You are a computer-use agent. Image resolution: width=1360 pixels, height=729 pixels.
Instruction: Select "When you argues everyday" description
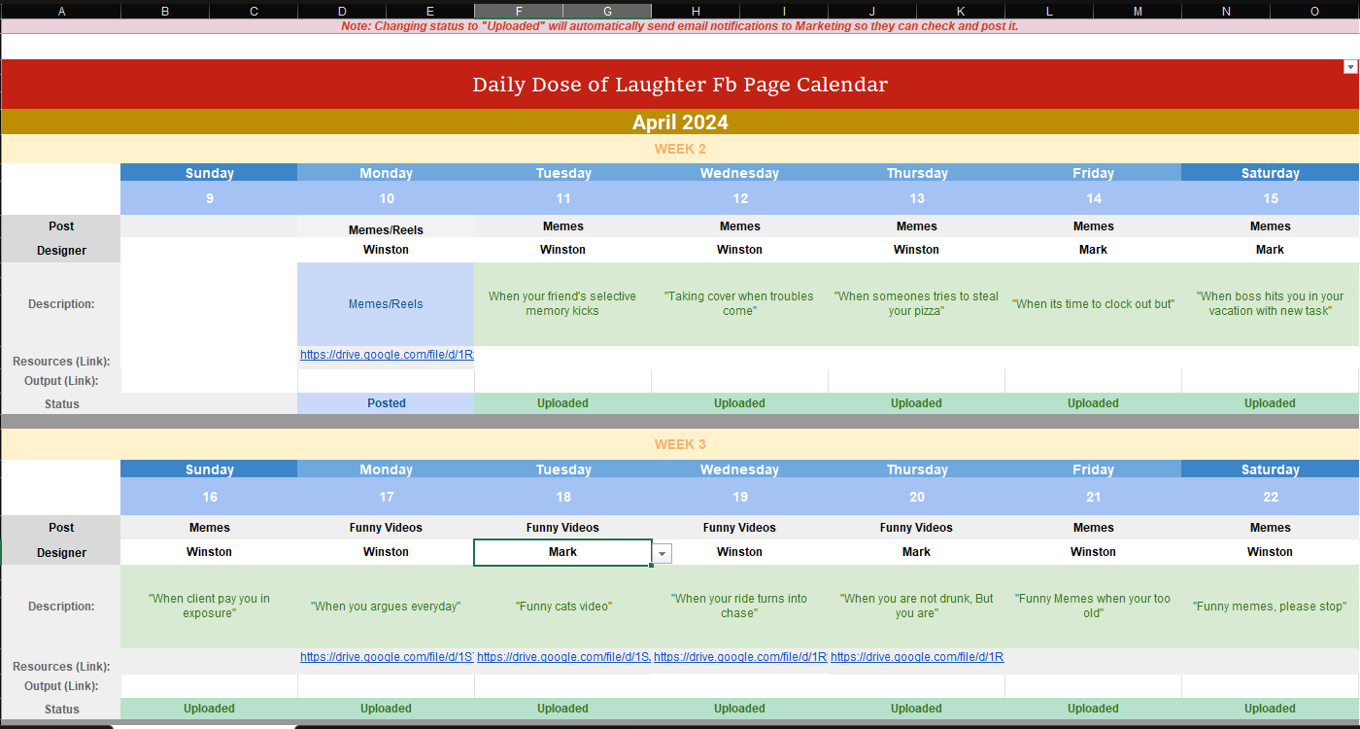click(387, 607)
